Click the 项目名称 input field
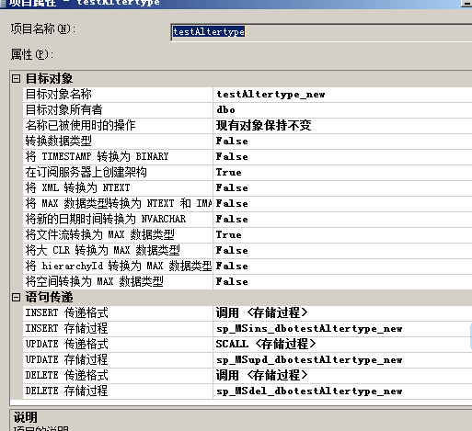This screenshot has height=431, width=472. pos(321,32)
